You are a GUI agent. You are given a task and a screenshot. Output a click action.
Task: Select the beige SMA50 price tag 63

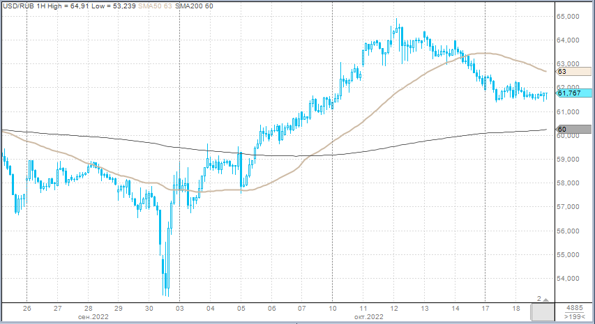tap(573, 71)
